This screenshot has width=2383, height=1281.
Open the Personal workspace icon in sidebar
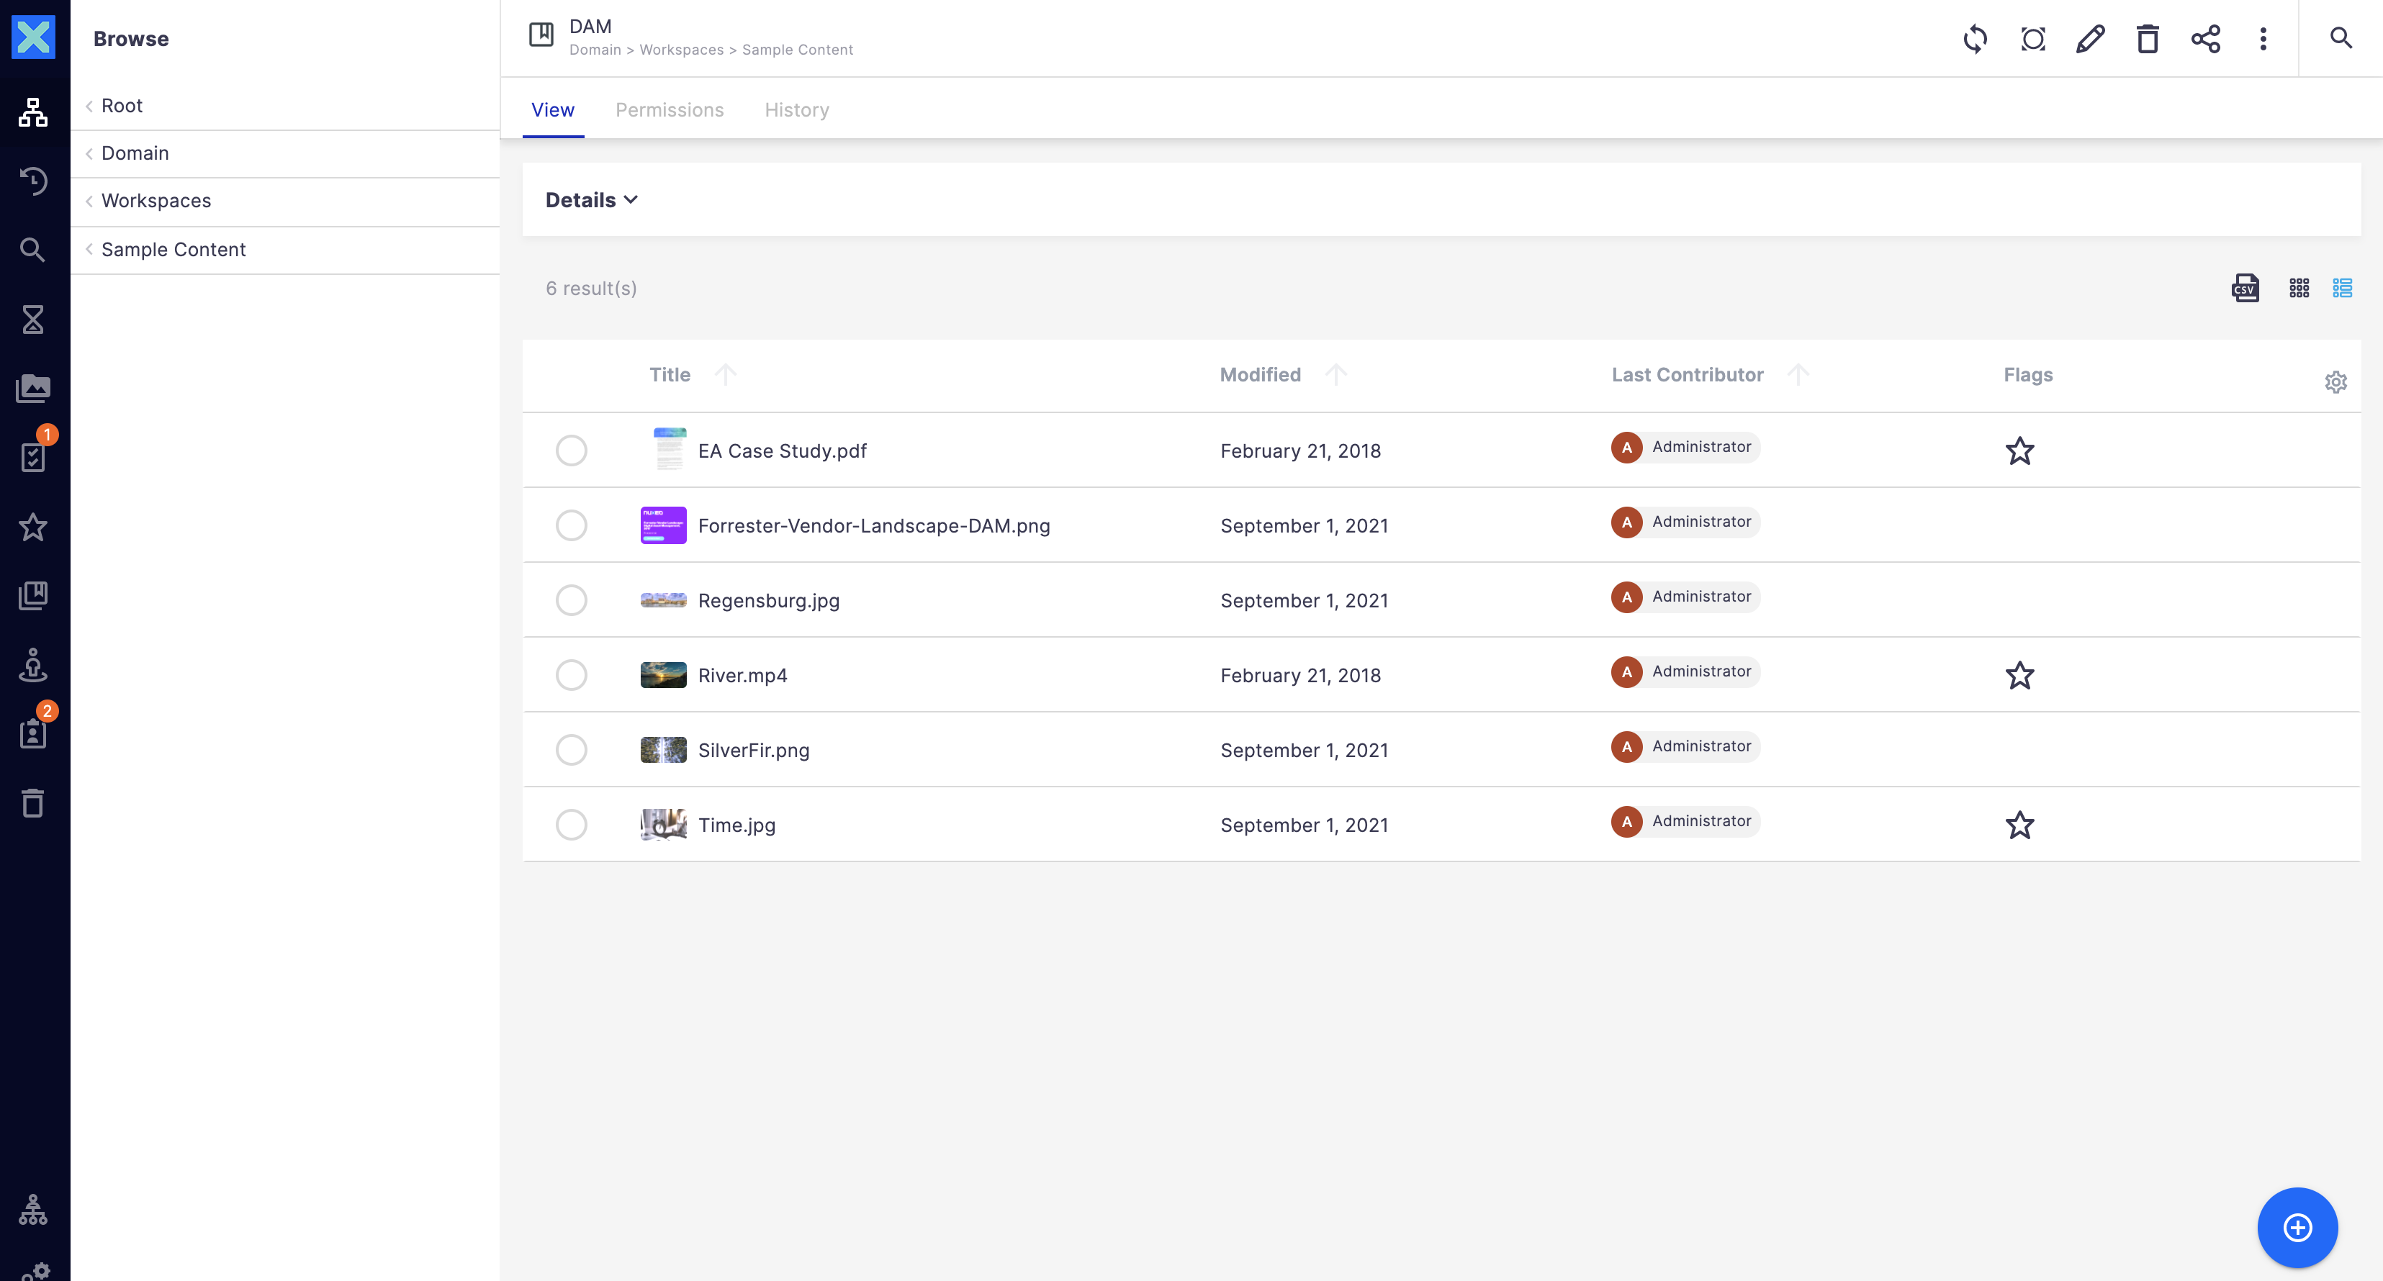33,664
